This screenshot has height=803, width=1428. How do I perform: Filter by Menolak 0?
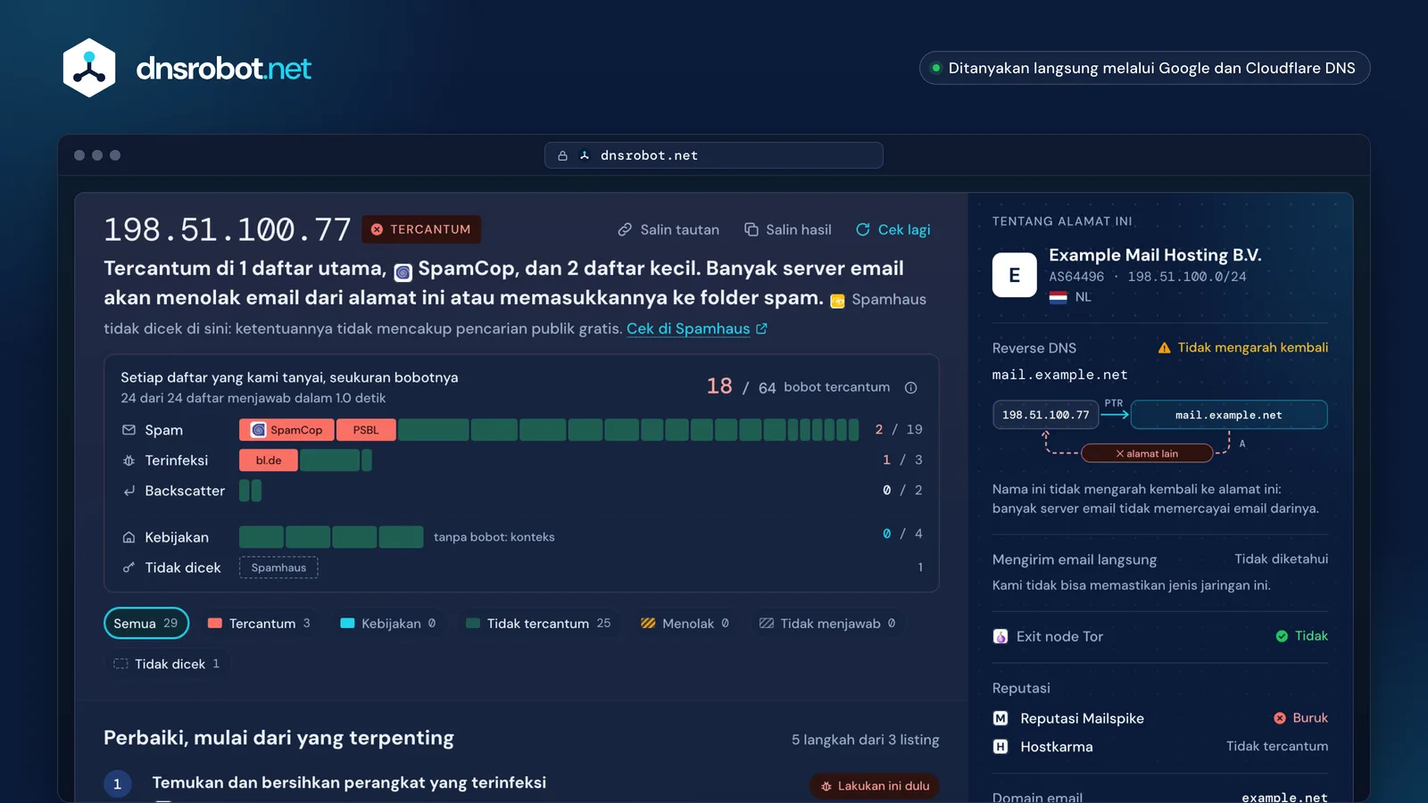point(685,624)
